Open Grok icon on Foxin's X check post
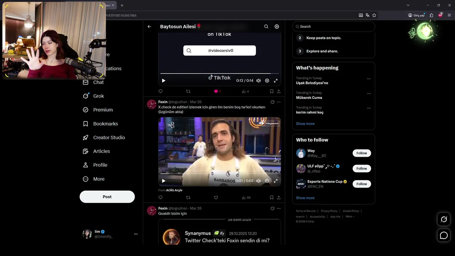This screenshot has width=455, height=256. [272, 102]
